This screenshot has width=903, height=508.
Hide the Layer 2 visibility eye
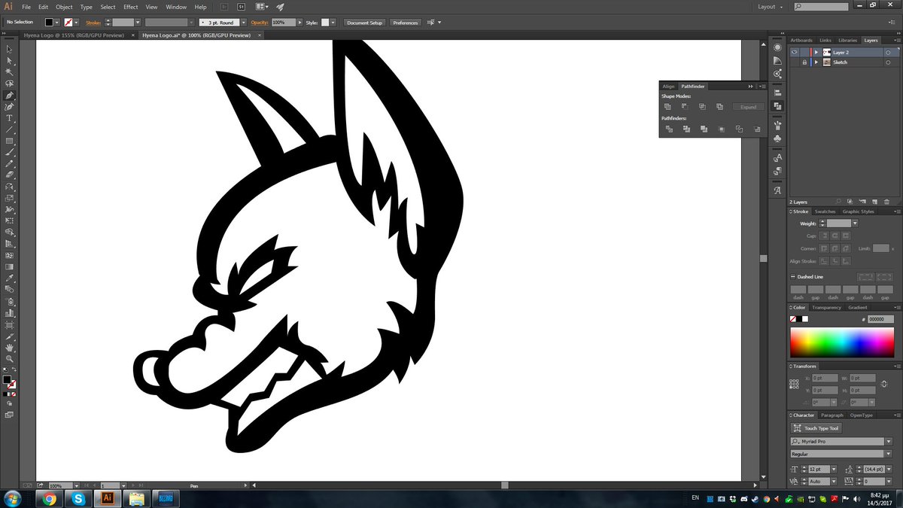point(794,52)
